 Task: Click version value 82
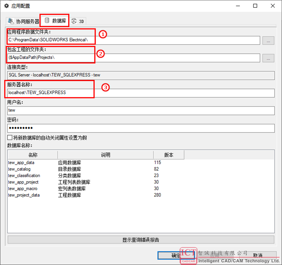[156, 169]
